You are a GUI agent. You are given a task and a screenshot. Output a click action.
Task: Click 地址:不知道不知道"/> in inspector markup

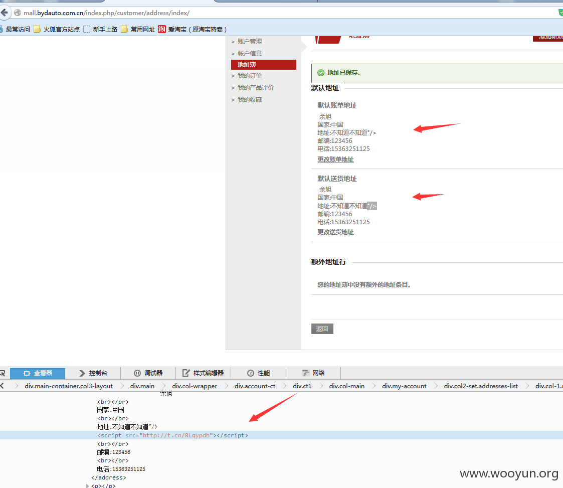tap(127, 427)
